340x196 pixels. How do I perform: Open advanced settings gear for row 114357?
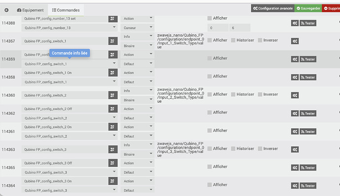pos(295,41)
